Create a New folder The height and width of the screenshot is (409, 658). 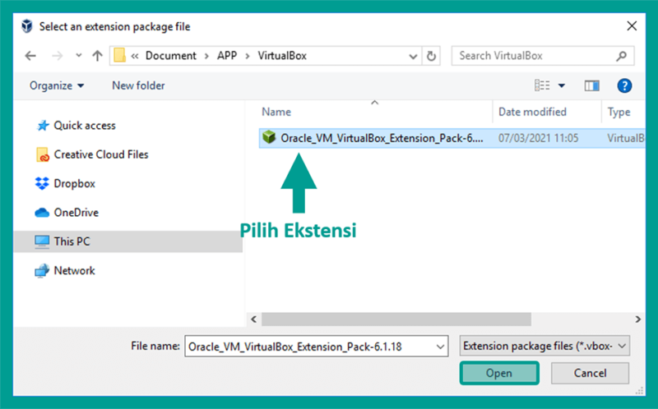pos(138,85)
